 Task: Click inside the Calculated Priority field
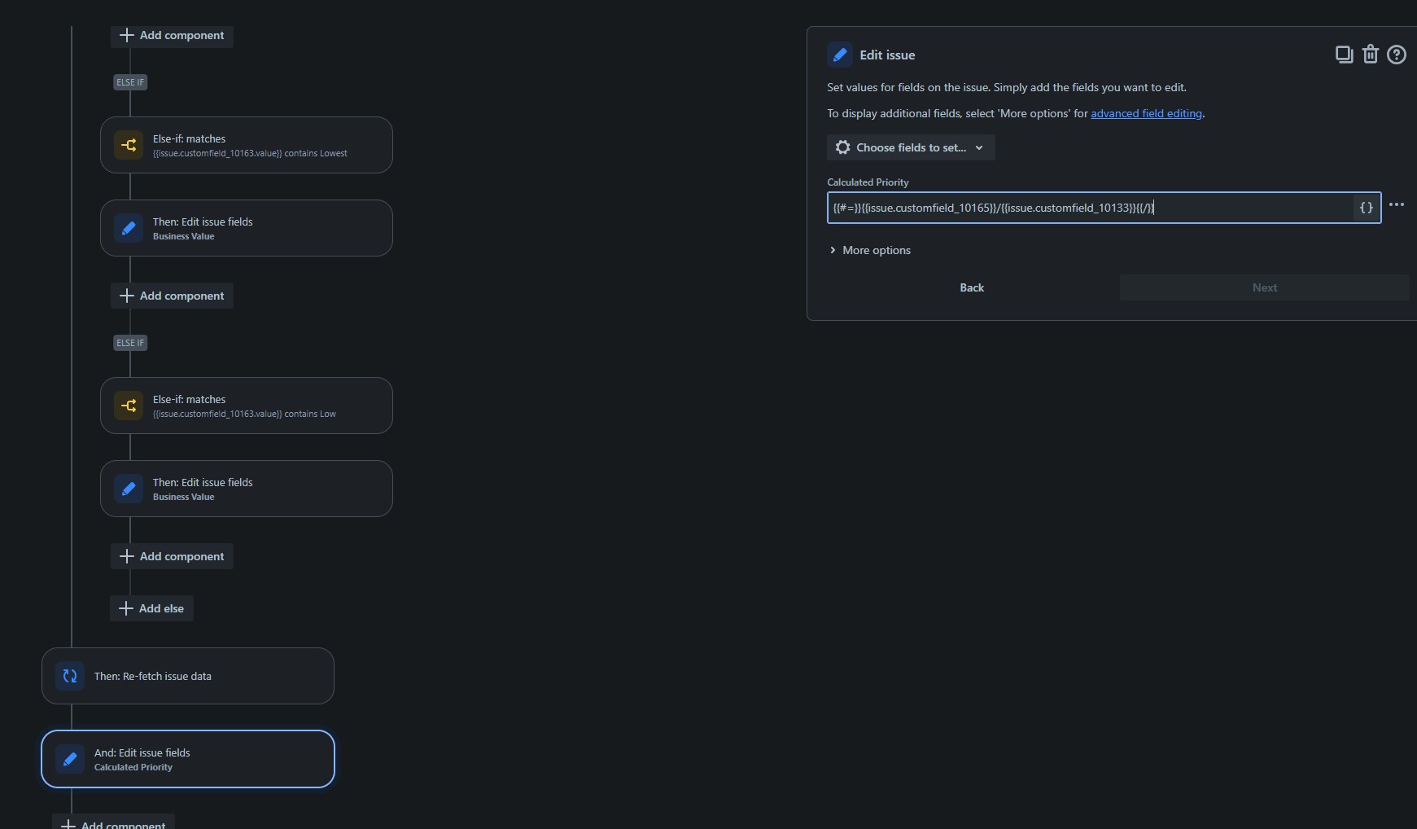(1058, 208)
